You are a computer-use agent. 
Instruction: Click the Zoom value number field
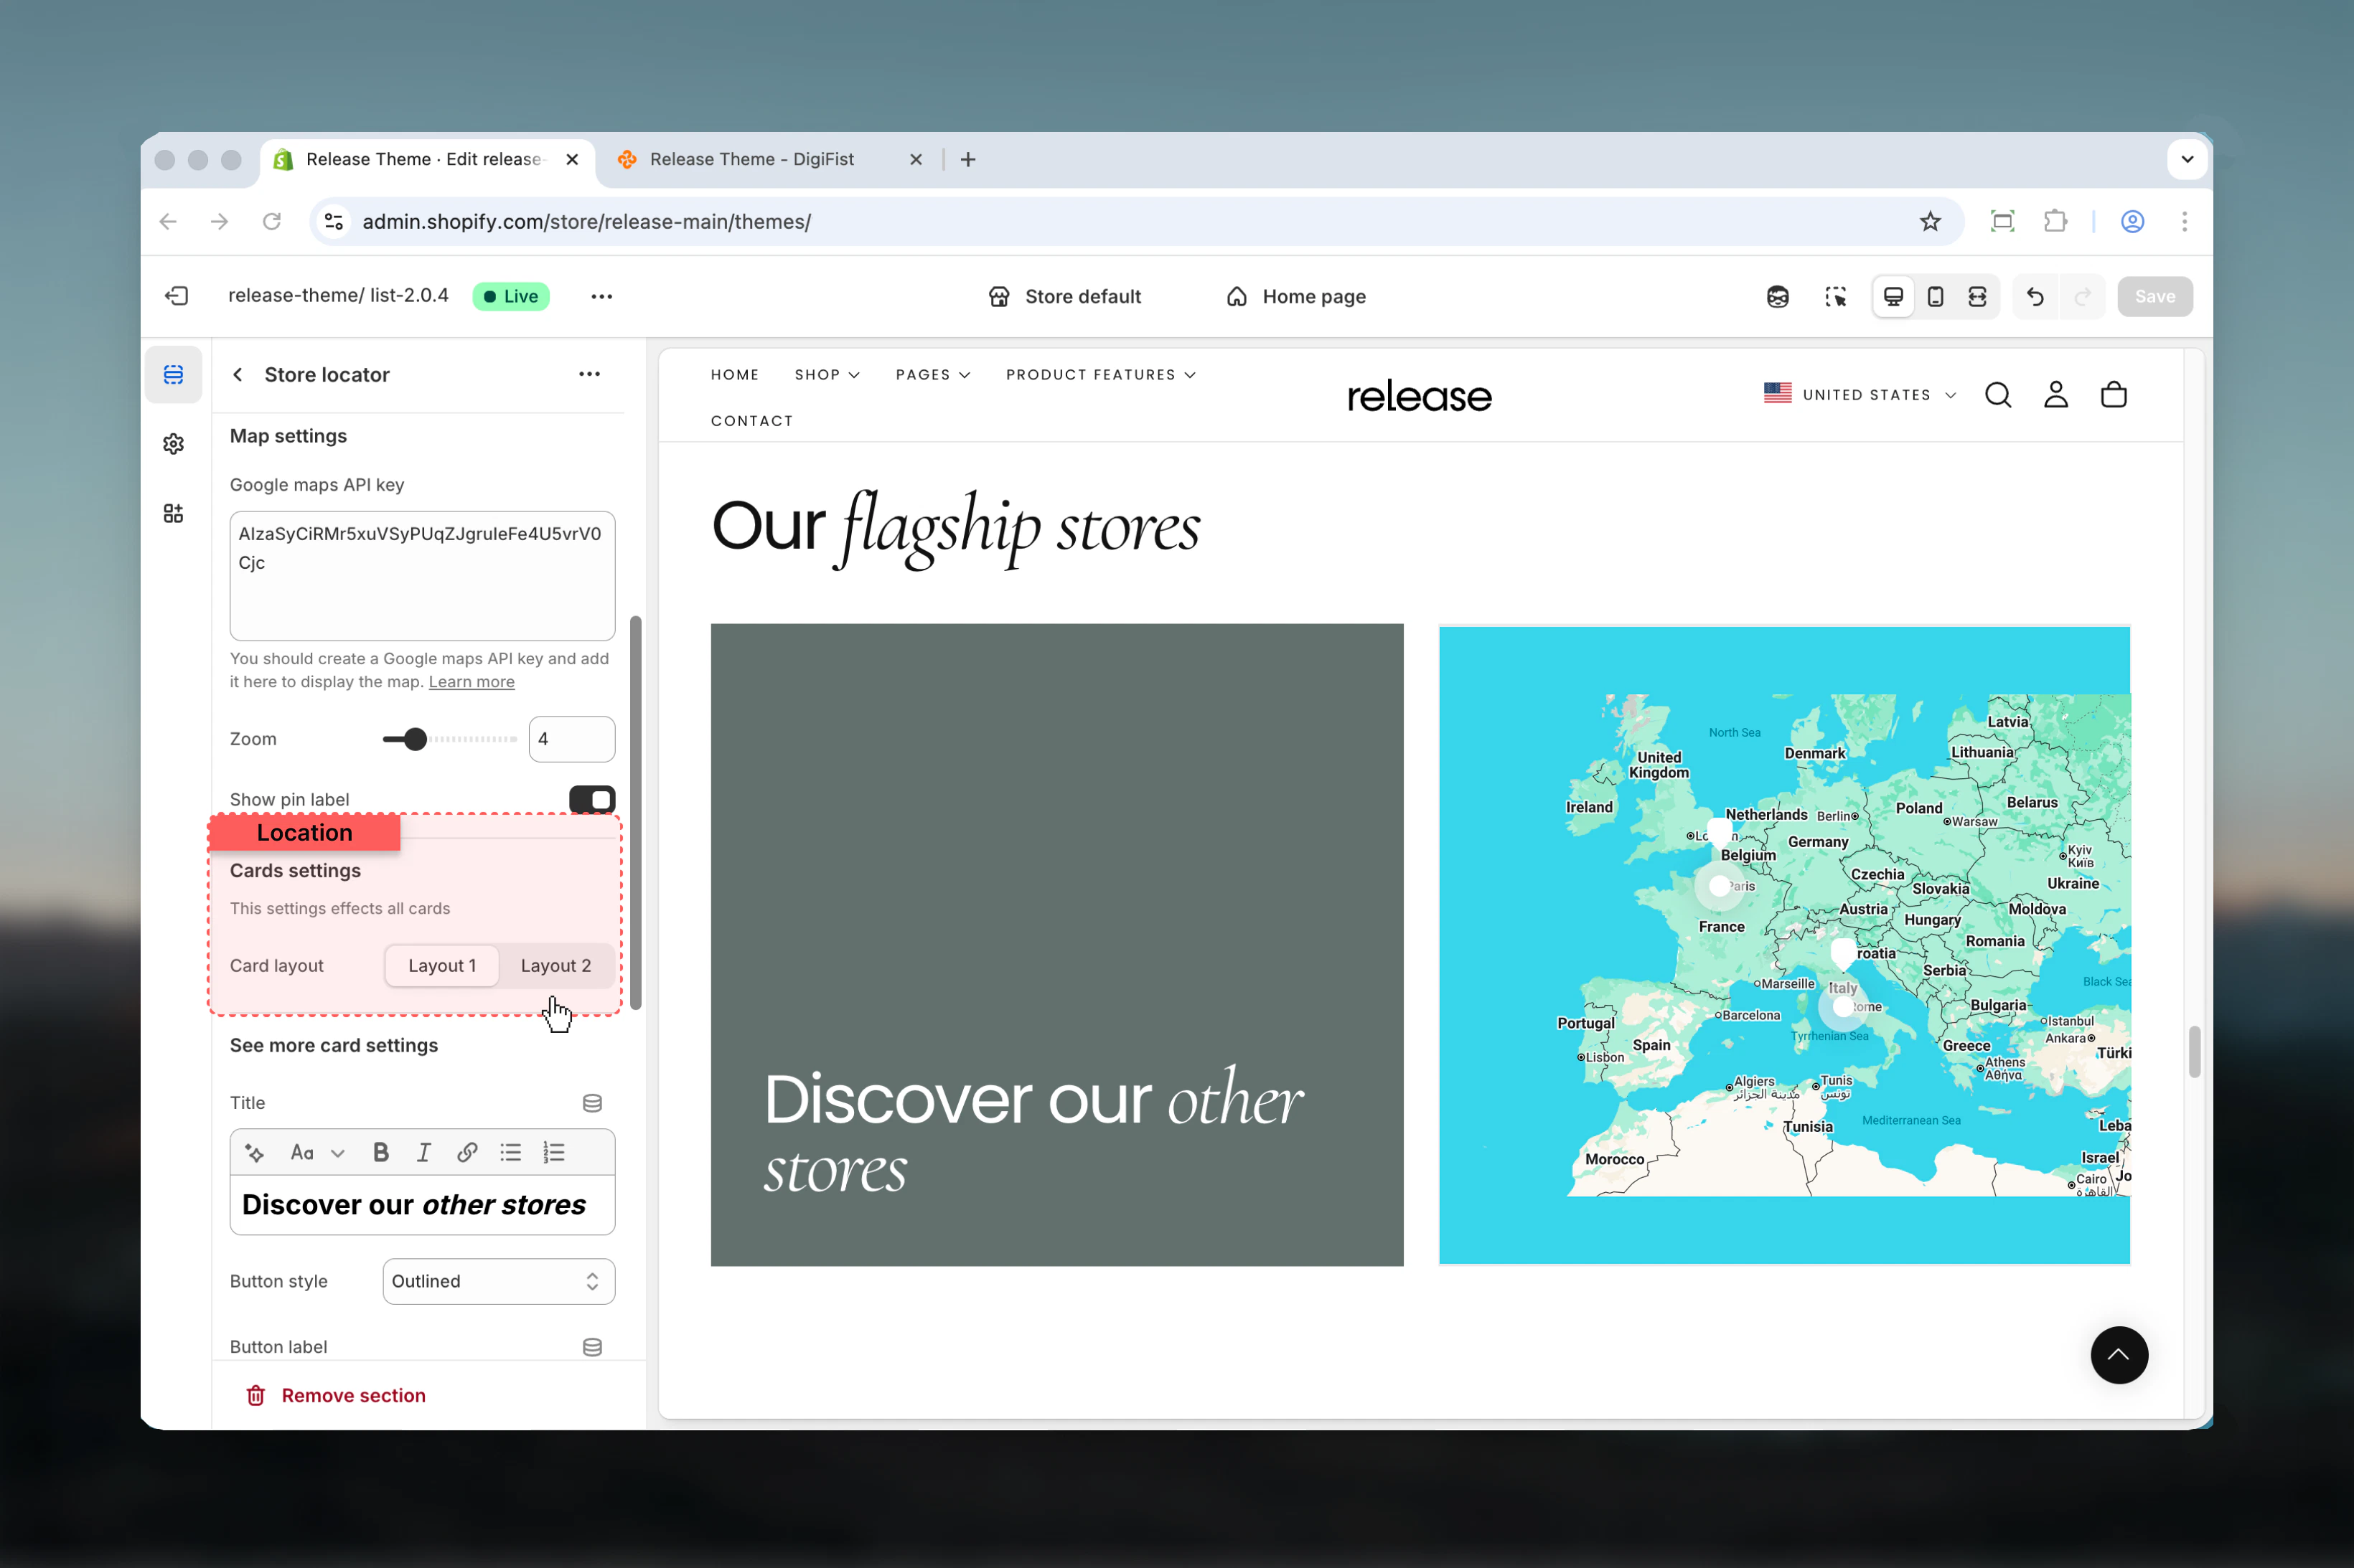571,739
